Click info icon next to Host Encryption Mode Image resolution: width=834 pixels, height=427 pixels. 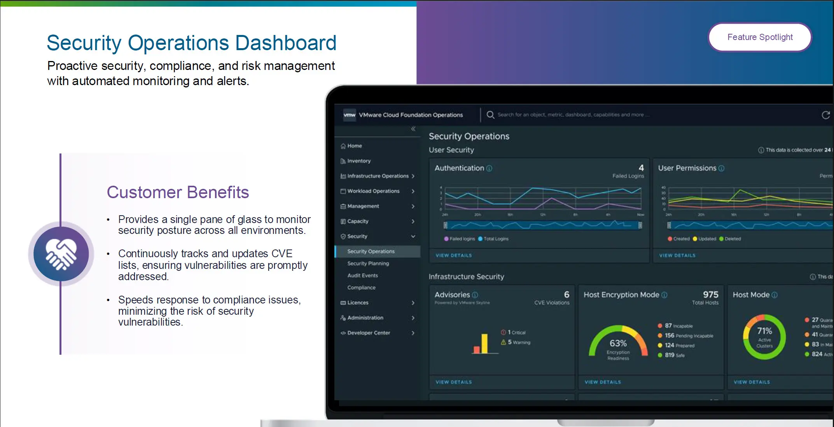tap(664, 295)
